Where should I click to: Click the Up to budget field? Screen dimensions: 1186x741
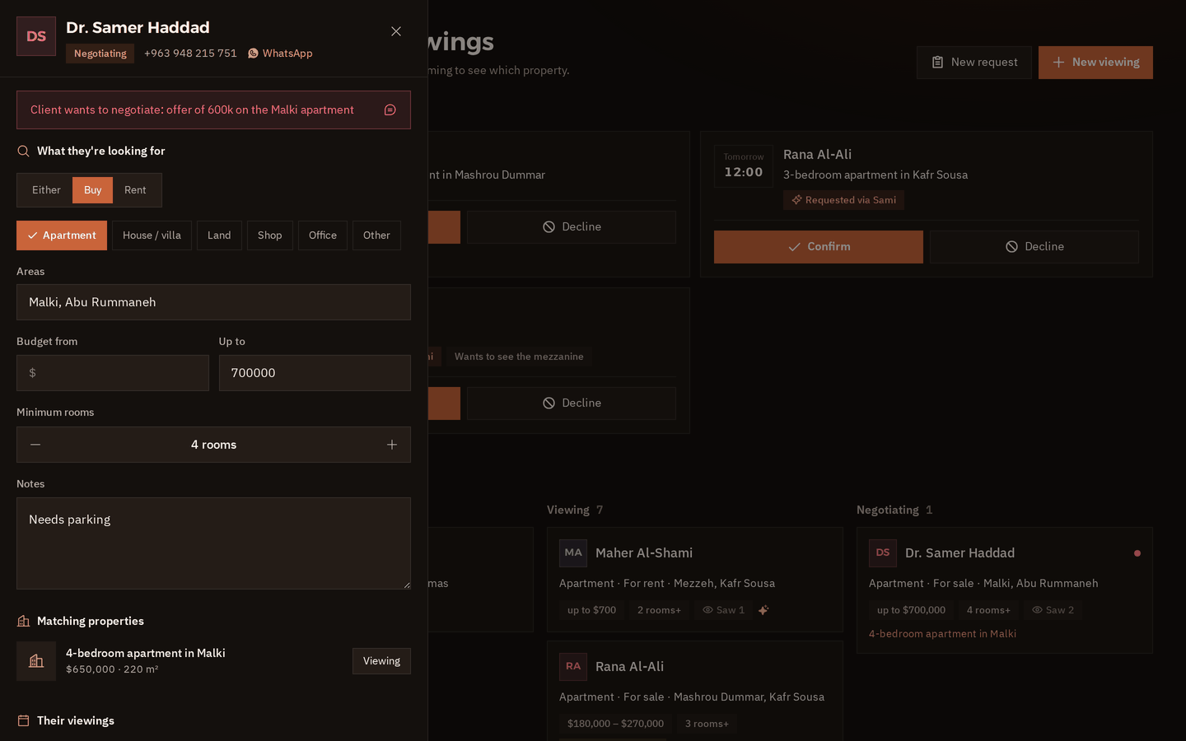315,373
